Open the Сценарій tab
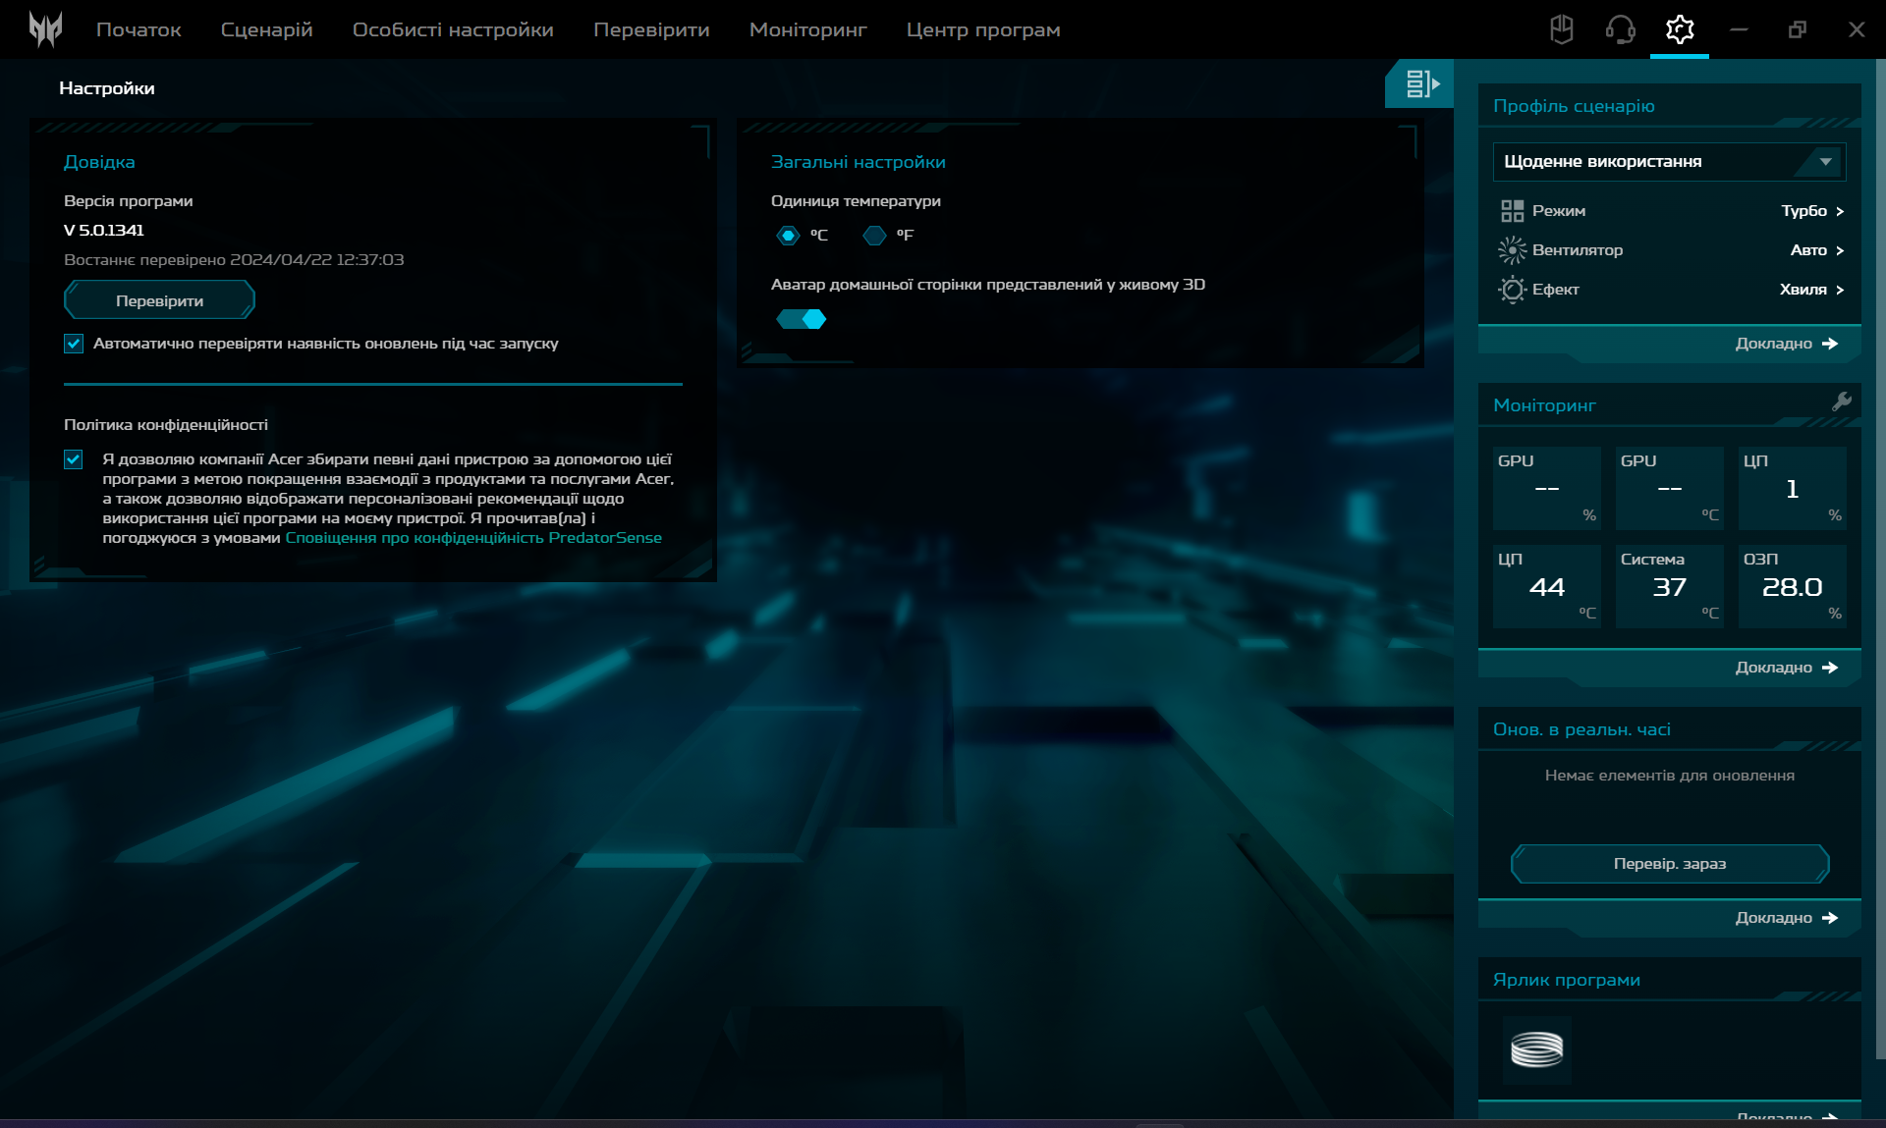 pyautogui.click(x=266, y=29)
